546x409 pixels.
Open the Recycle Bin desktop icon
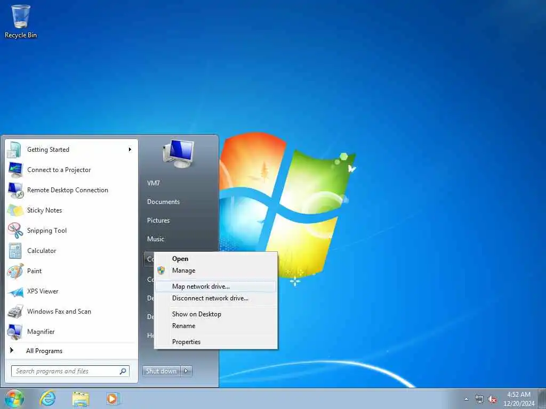coord(21,21)
